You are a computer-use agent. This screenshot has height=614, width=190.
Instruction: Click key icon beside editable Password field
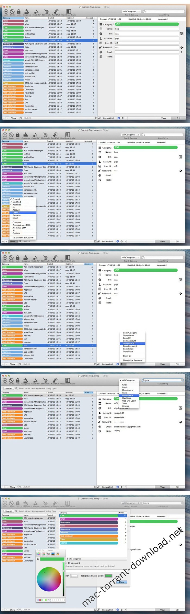coord(181,47)
